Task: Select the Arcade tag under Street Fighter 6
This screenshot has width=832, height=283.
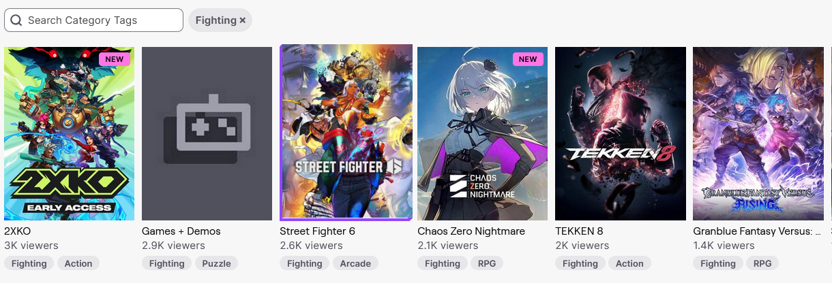Action: [355, 263]
